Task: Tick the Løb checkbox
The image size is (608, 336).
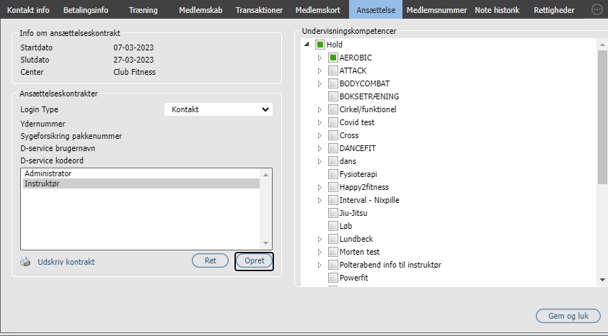Action: (332, 226)
